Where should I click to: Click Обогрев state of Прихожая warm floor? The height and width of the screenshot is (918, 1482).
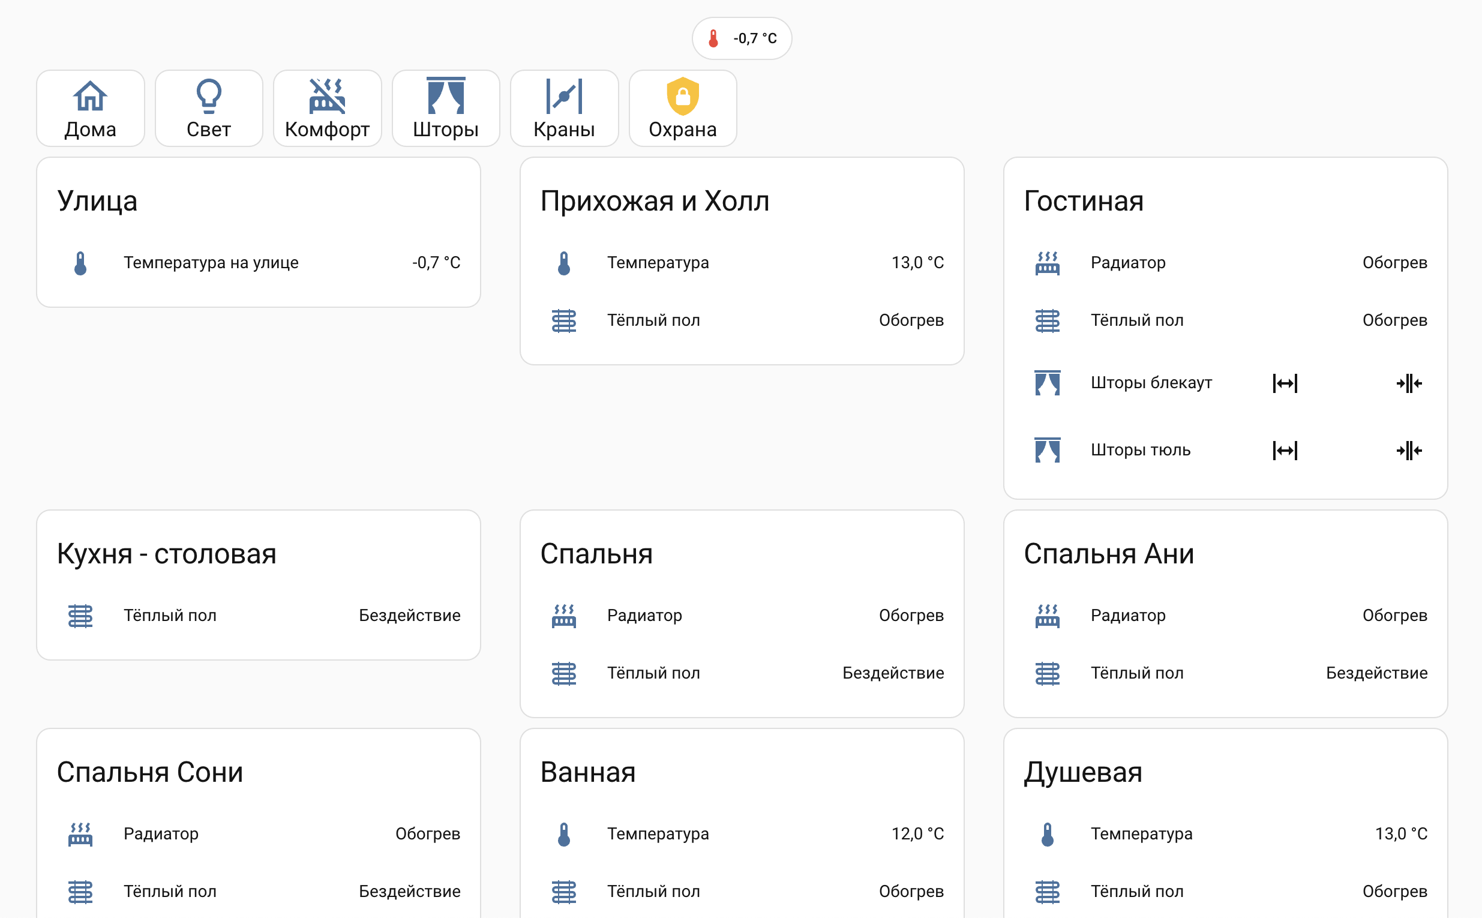click(911, 320)
